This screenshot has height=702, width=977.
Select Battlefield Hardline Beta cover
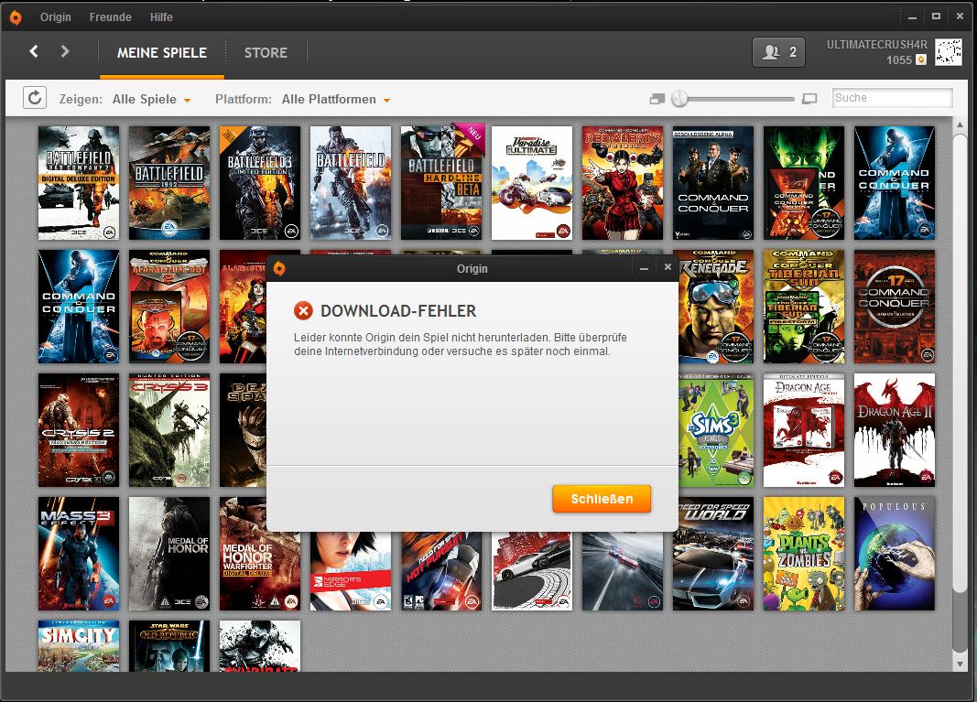[x=441, y=183]
